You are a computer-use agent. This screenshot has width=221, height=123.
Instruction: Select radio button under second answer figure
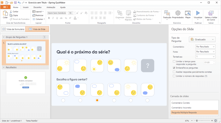[80, 100]
